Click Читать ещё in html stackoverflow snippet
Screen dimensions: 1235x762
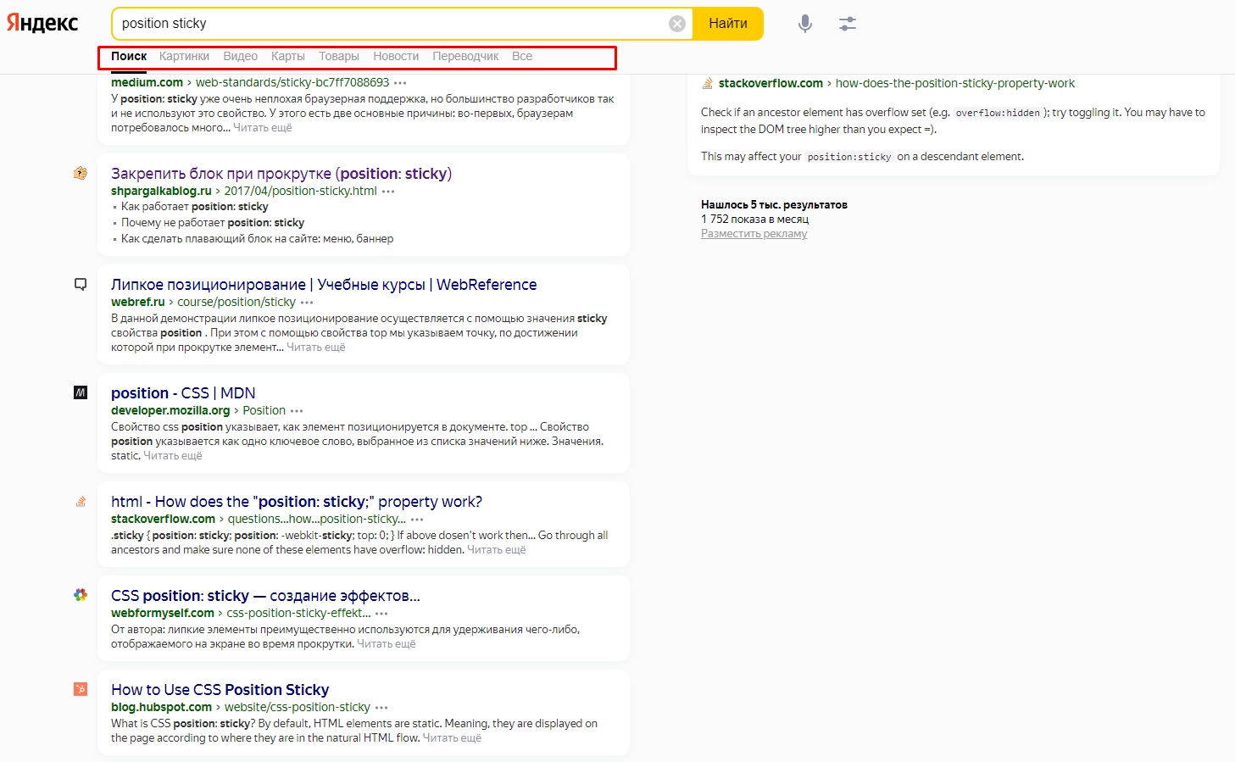(x=497, y=550)
